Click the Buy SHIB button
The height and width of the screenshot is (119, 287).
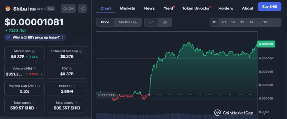(x=269, y=7)
